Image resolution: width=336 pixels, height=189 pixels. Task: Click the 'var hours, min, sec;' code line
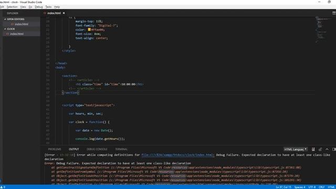(86, 113)
